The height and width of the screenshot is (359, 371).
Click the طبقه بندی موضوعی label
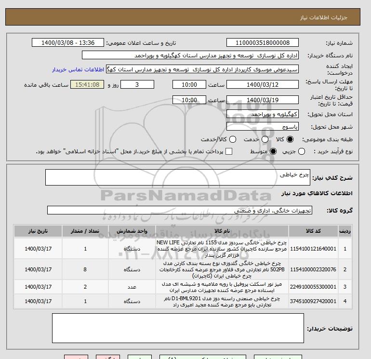point(328,139)
